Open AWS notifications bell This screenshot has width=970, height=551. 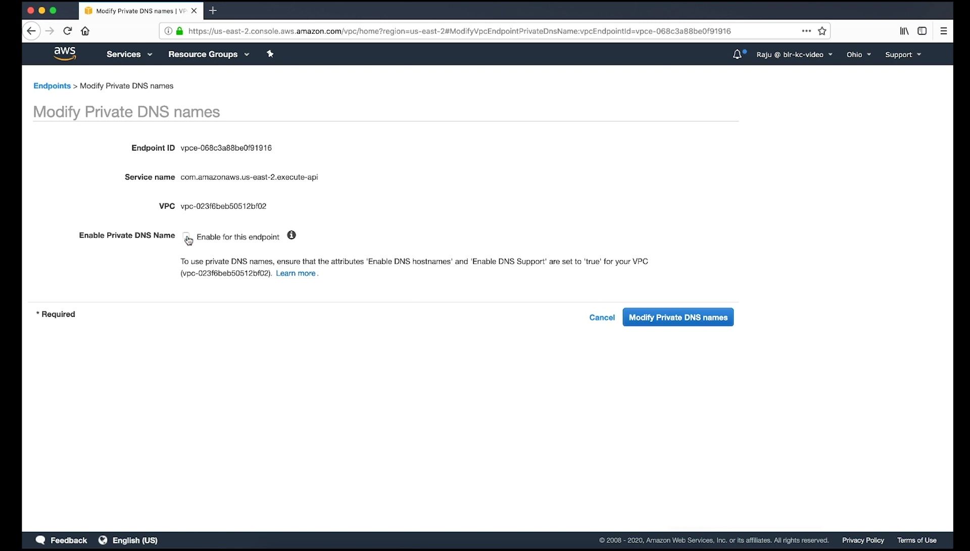(738, 54)
